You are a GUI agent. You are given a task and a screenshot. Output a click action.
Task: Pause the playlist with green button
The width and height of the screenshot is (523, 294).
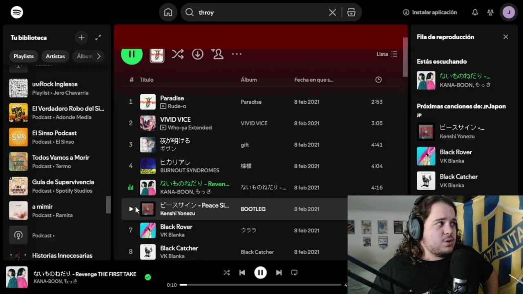tap(132, 54)
